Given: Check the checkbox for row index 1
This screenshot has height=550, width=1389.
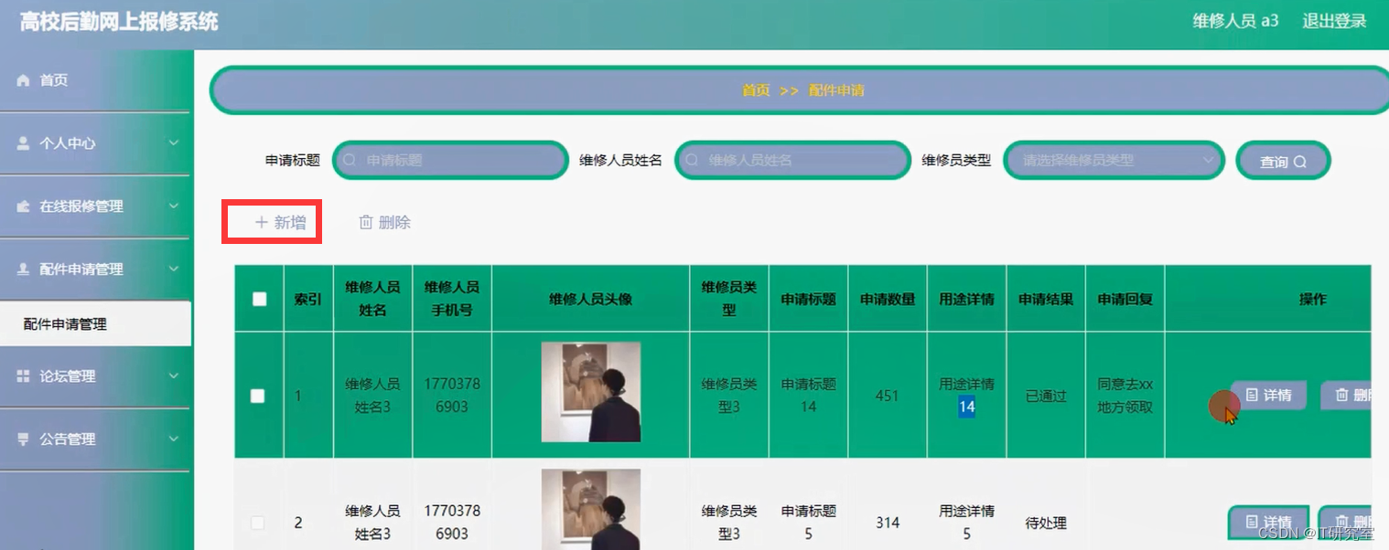Looking at the screenshot, I should (259, 396).
